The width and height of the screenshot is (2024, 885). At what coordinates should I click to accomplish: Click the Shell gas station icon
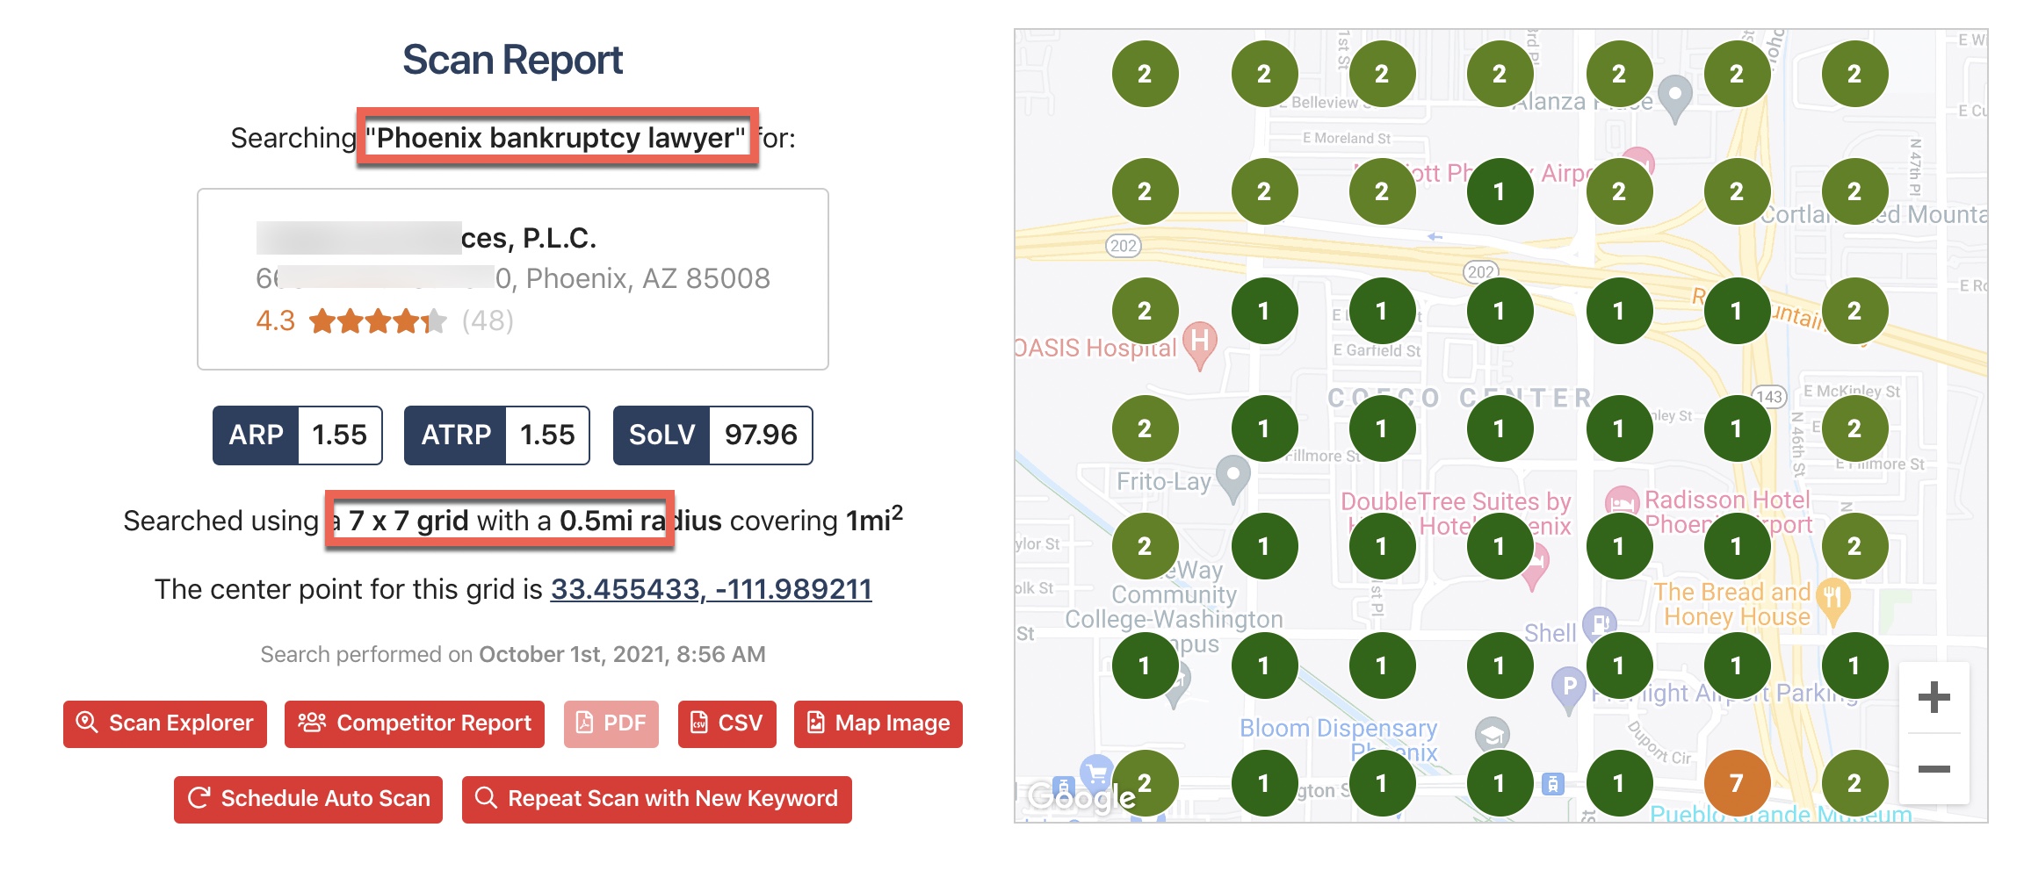click(x=1599, y=624)
